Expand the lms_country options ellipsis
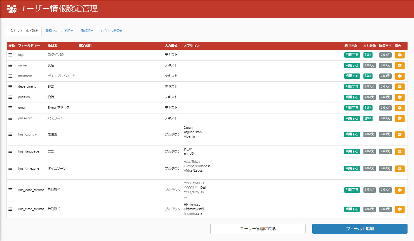The image size is (414, 241). click(x=185, y=141)
